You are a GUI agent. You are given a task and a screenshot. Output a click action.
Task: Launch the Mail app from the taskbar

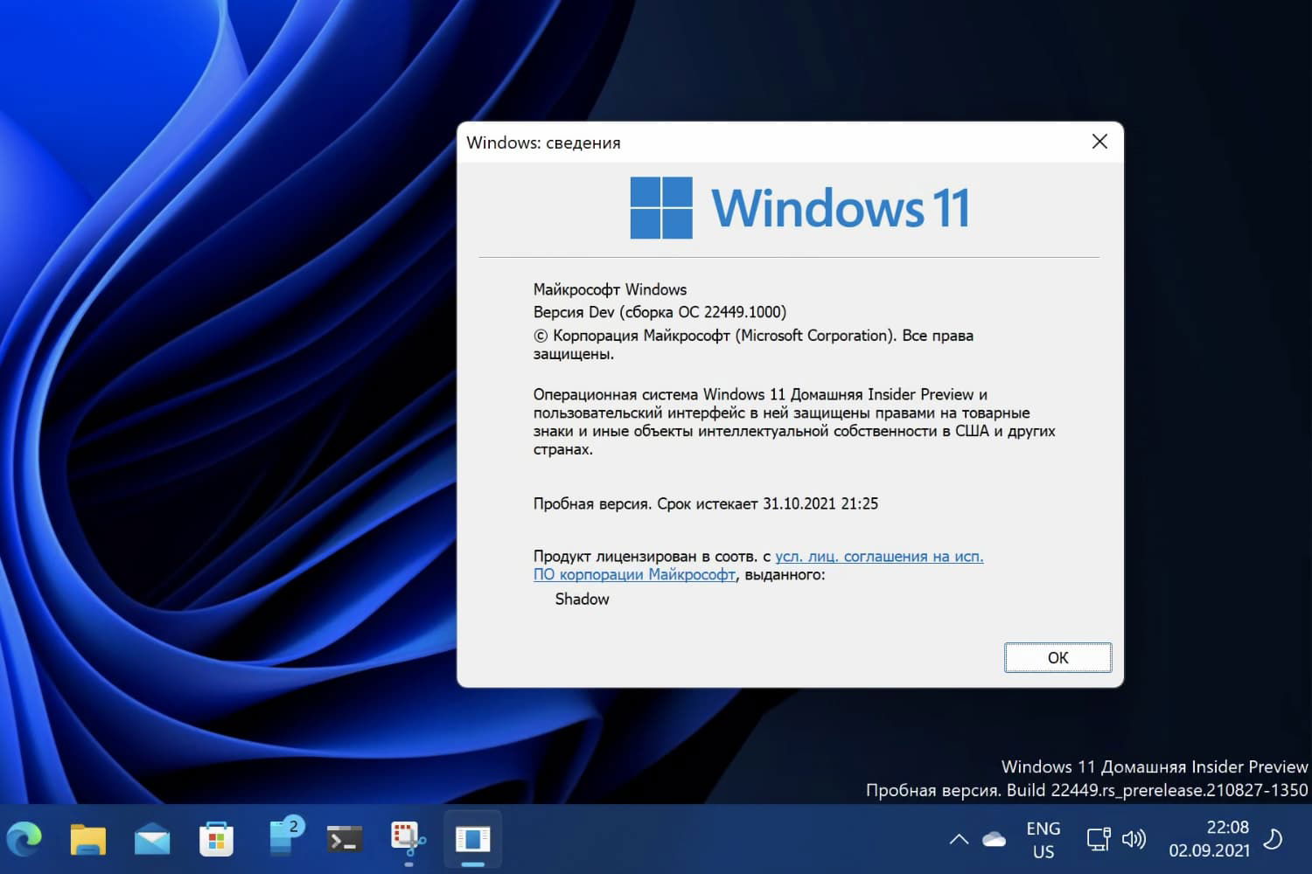coord(153,839)
